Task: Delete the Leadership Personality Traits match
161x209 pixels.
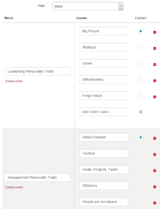Action: pos(14,81)
